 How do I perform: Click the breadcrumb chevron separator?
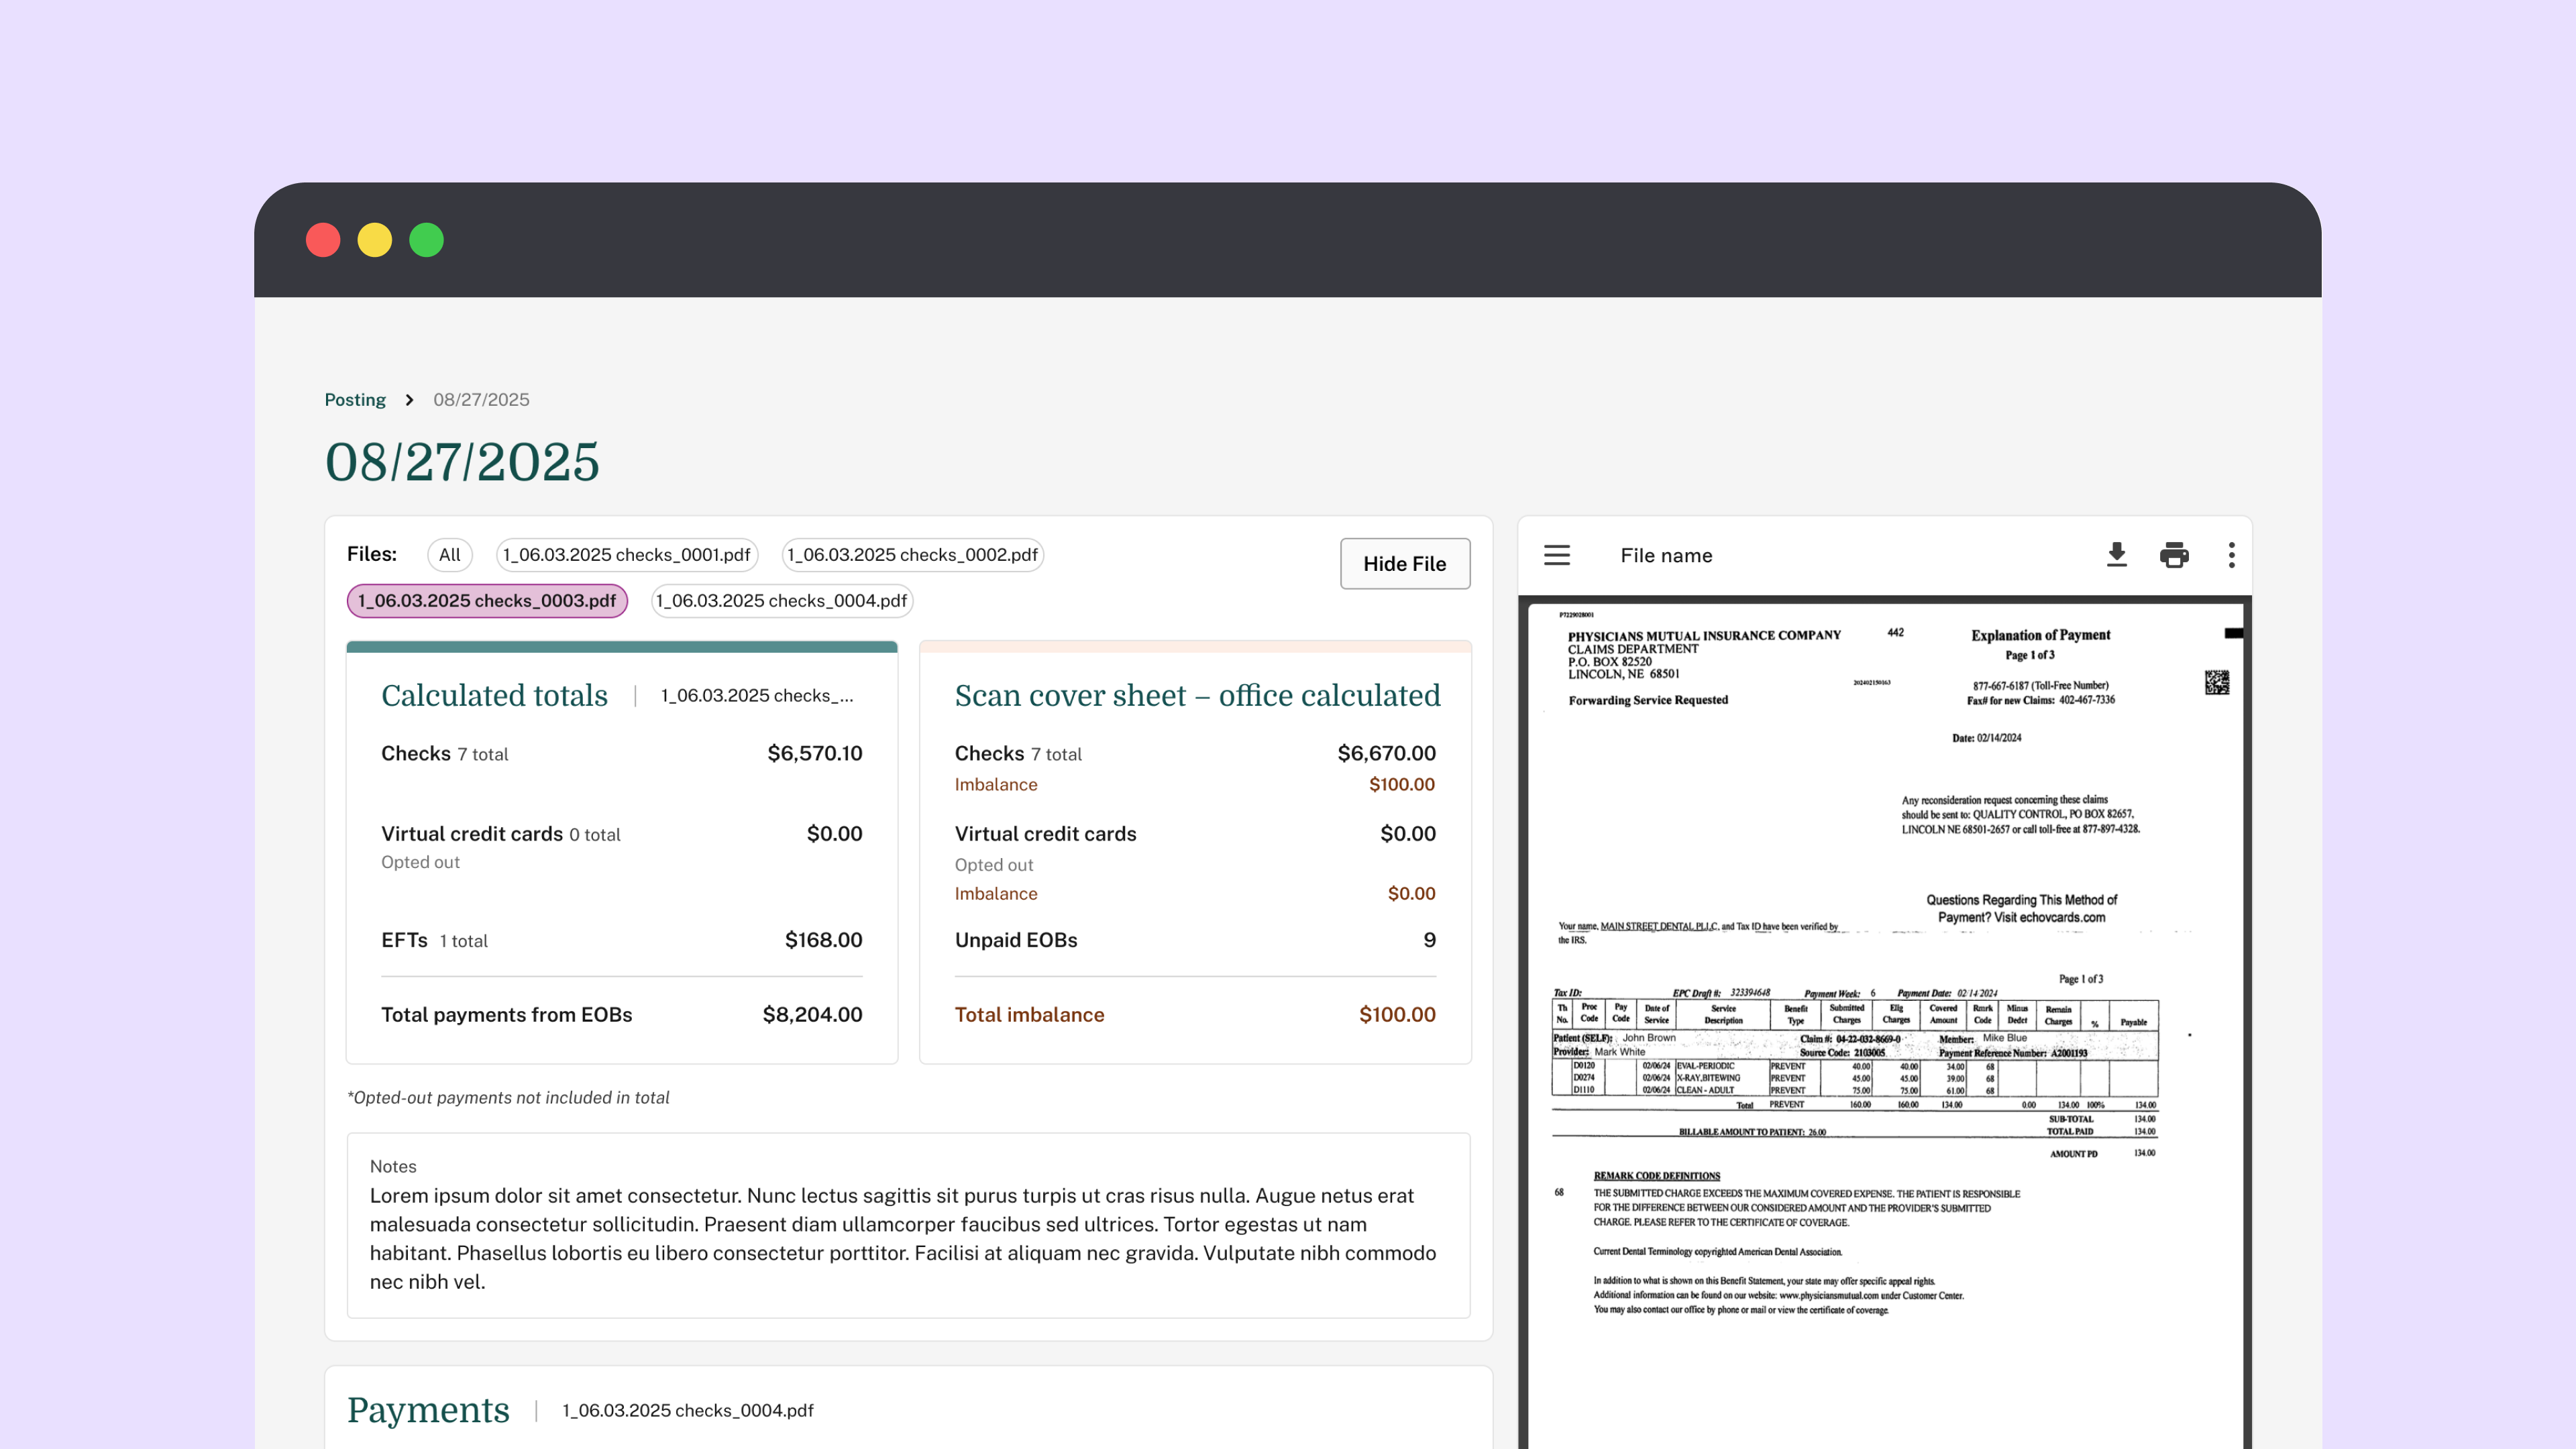click(x=409, y=400)
